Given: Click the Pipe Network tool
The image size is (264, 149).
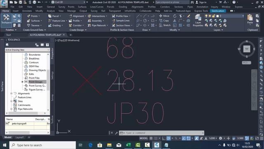Looking at the screenshot, I should pyautogui.click(x=98, y=25).
